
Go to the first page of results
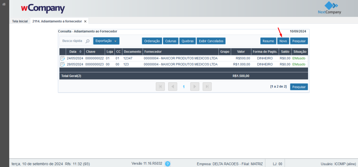click(160, 86)
